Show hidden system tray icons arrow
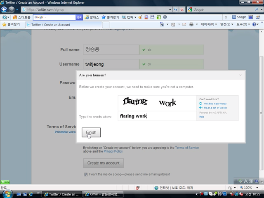This screenshot has height=198, width=264. point(196,194)
